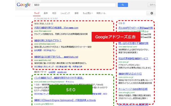The height and width of the screenshot is (106, 171).
Task: Click the www.comix.co.jp/ URL text
Action: click(x=126, y=77)
